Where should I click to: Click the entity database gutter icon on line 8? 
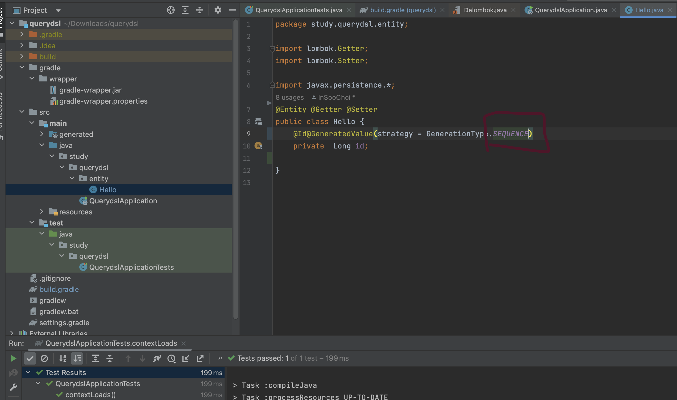pyautogui.click(x=259, y=122)
